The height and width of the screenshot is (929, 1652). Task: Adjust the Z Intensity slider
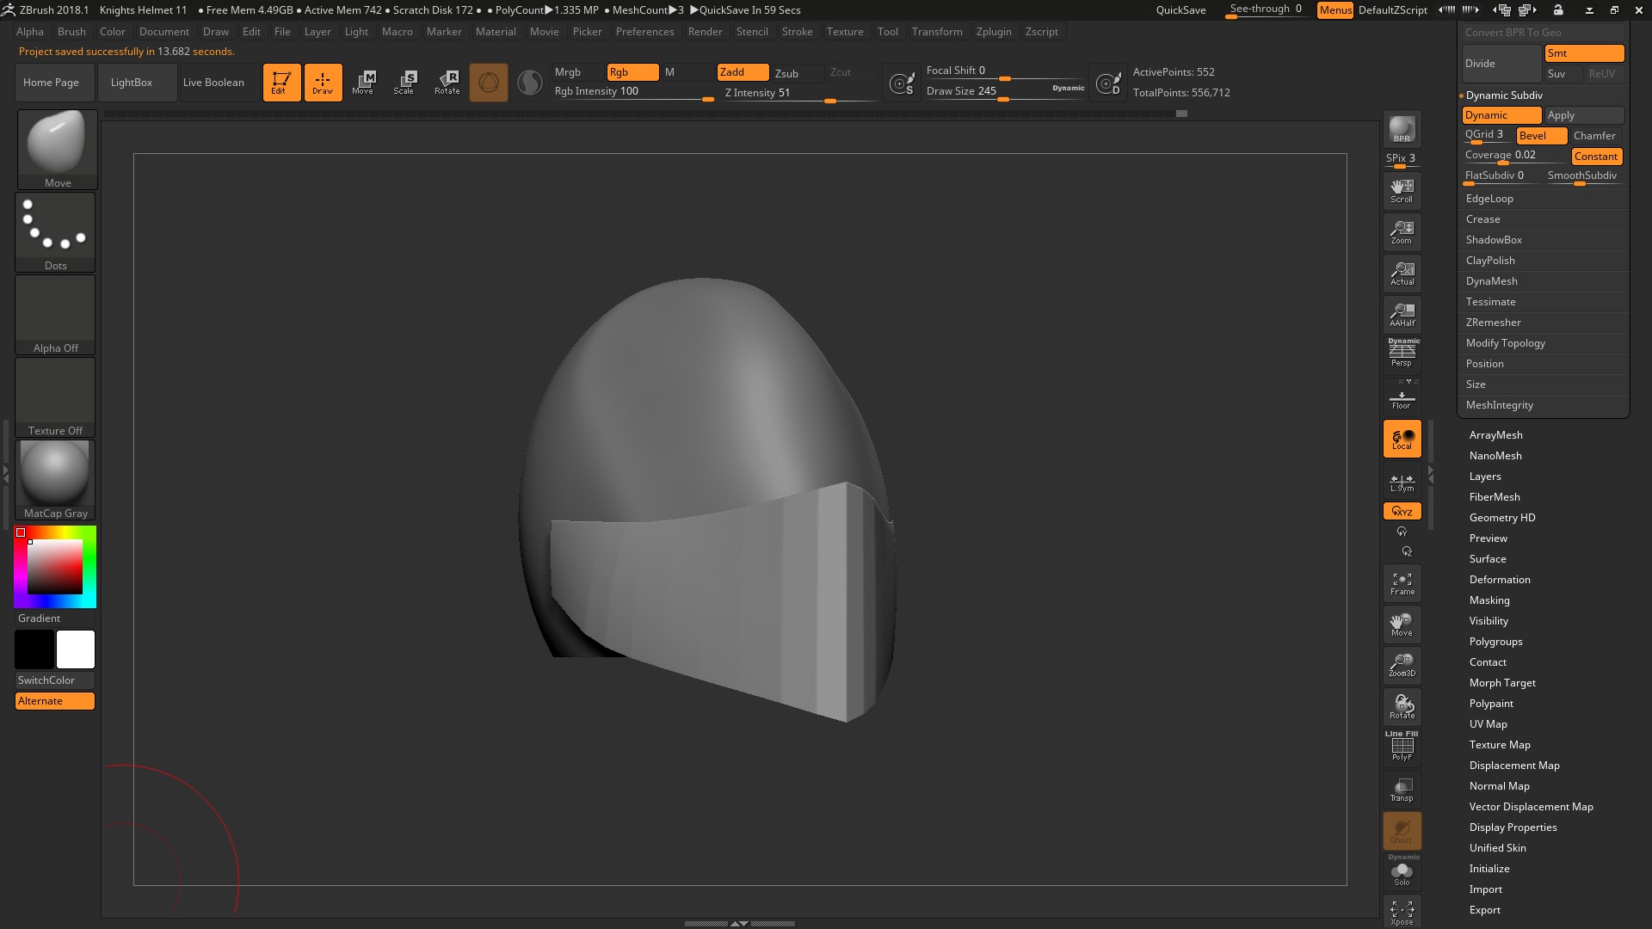coord(798,93)
